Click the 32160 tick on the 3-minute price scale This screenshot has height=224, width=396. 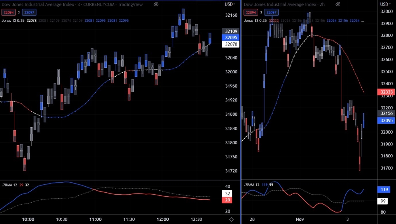point(231,15)
